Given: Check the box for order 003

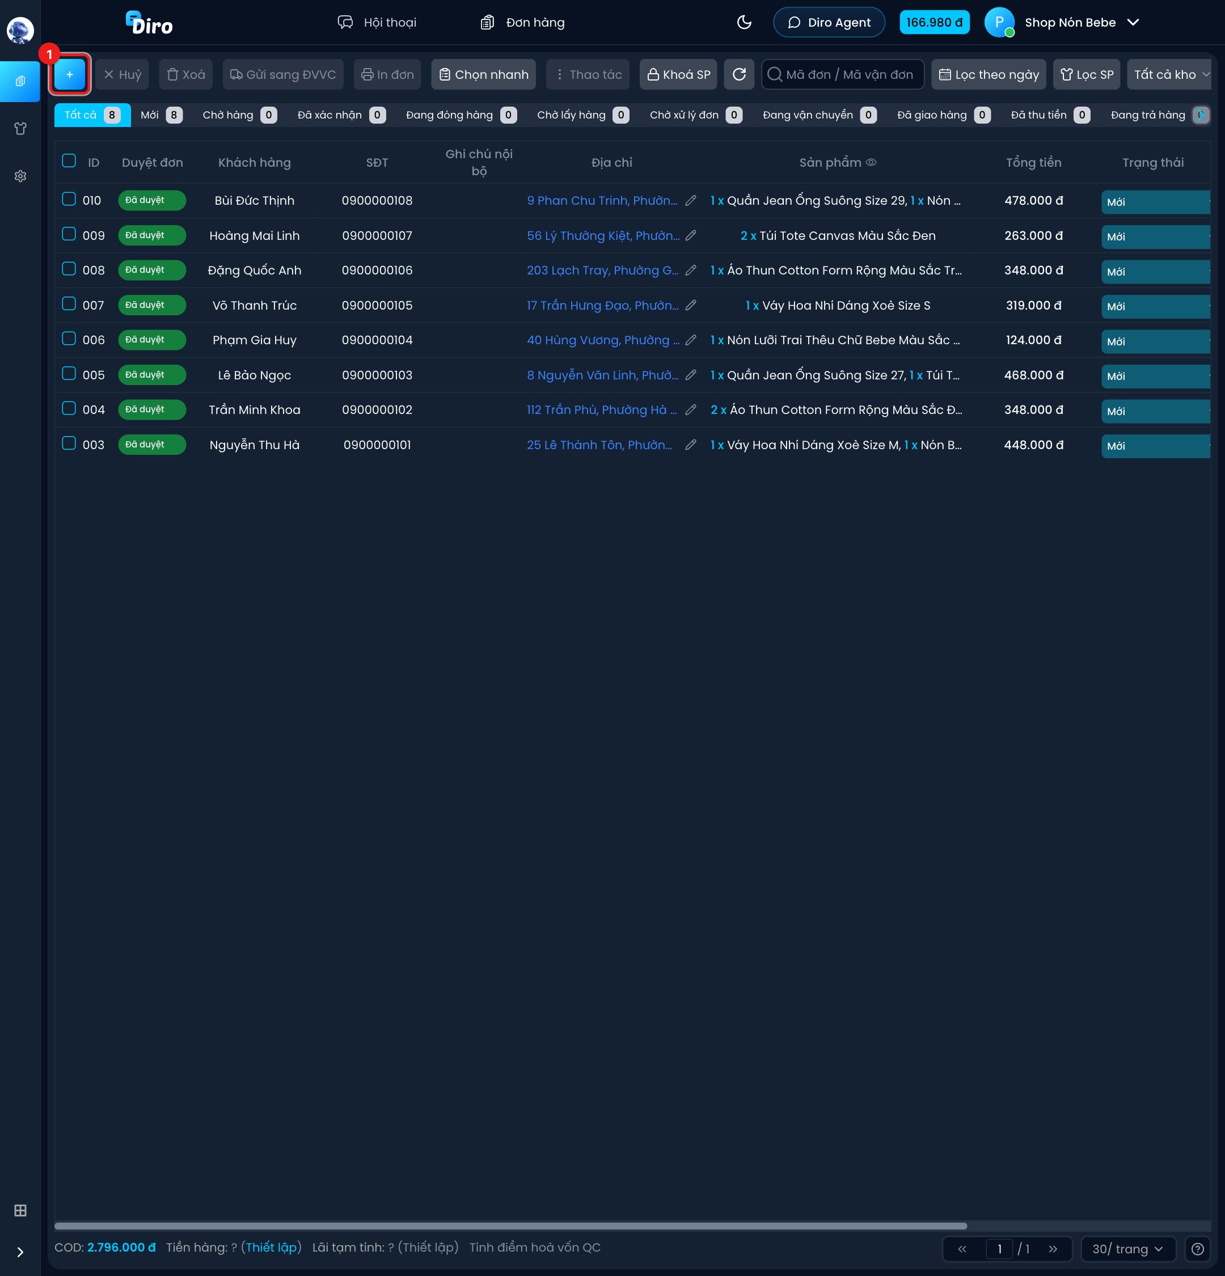Looking at the screenshot, I should point(69,443).
